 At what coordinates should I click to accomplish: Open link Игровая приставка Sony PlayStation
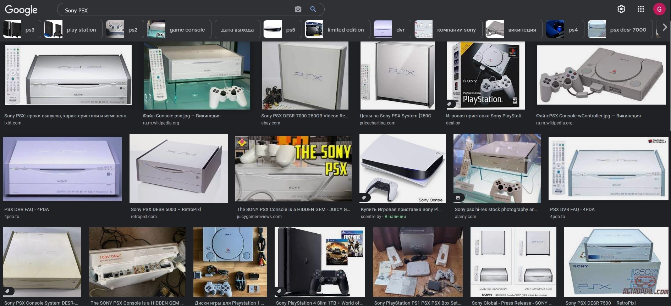pos(485,116)
